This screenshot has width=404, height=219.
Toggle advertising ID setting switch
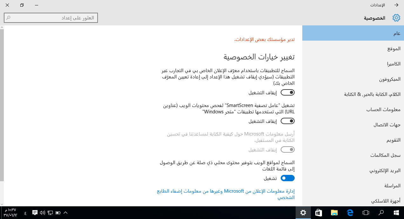tap(288, 93)
